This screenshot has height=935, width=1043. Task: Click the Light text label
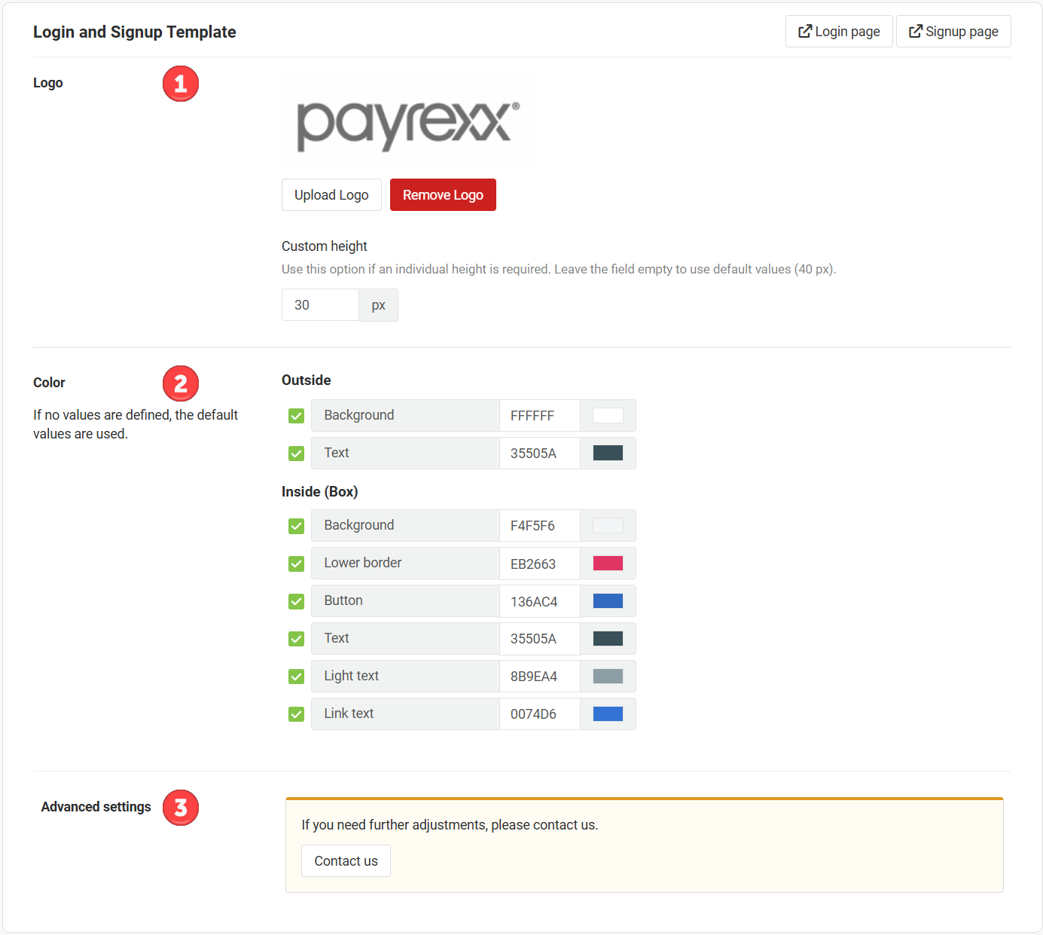click(x=352, y=676)
